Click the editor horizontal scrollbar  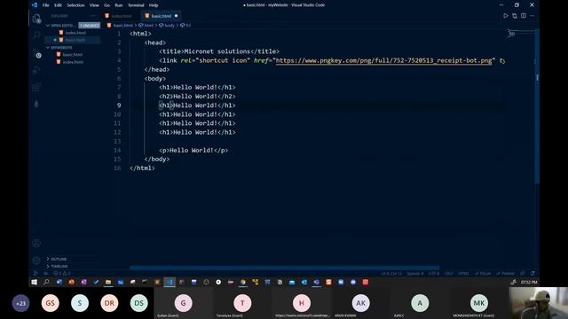tap(284, 268)
